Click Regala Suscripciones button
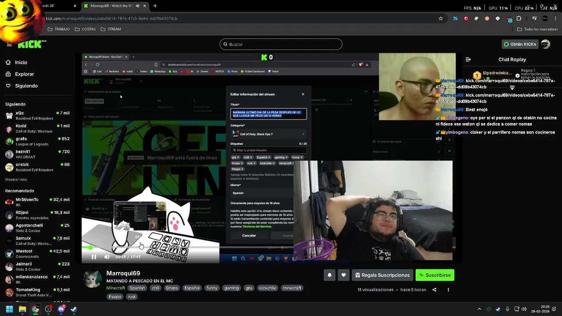This screenshot has width=562, height=316. pyautogui.click(x=382, y=275)
